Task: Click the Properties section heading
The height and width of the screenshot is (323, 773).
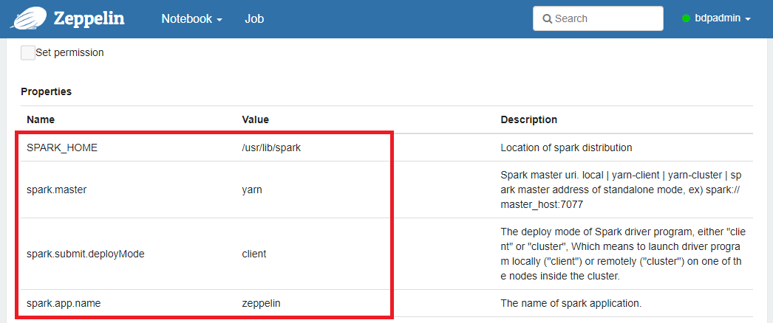Action: 46,91
